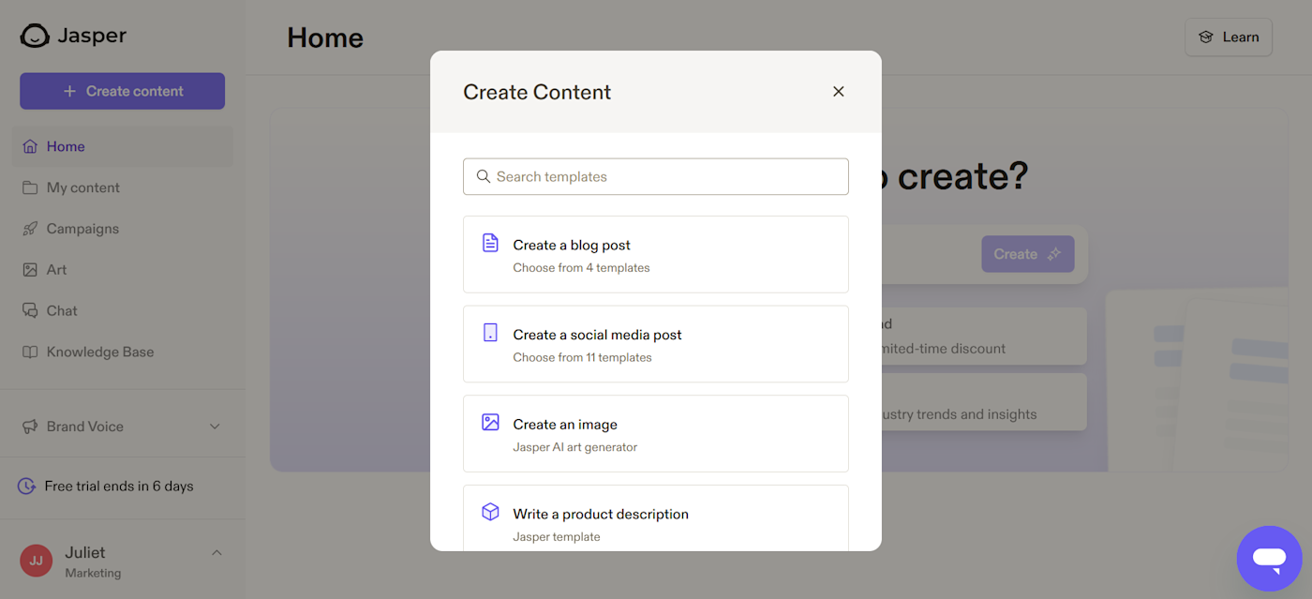Click the JJ user avatar
The image size is (1312, 599).
36,561
